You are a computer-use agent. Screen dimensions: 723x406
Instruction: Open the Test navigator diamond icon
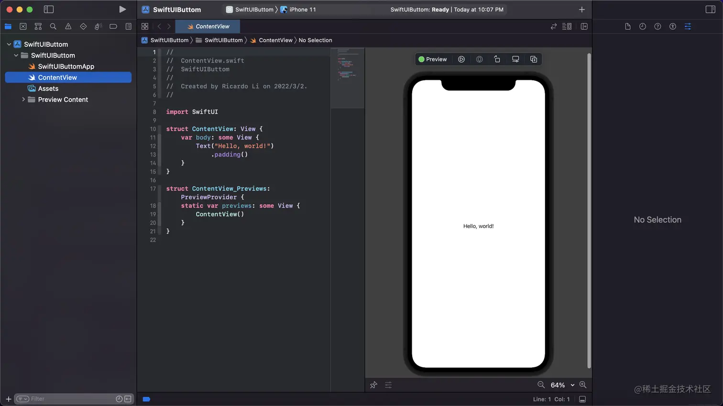(x=84, y=26)
